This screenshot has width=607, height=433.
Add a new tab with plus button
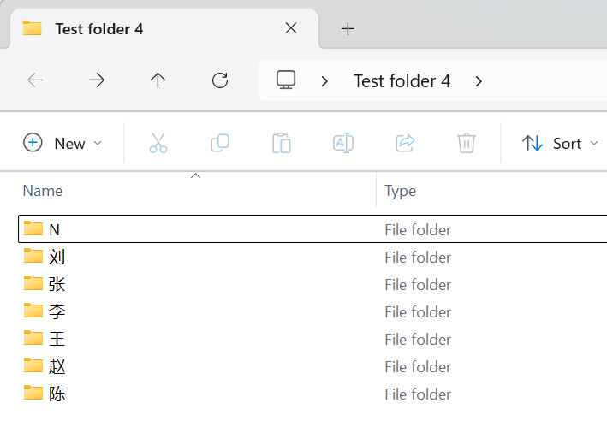tap(348, 28)
